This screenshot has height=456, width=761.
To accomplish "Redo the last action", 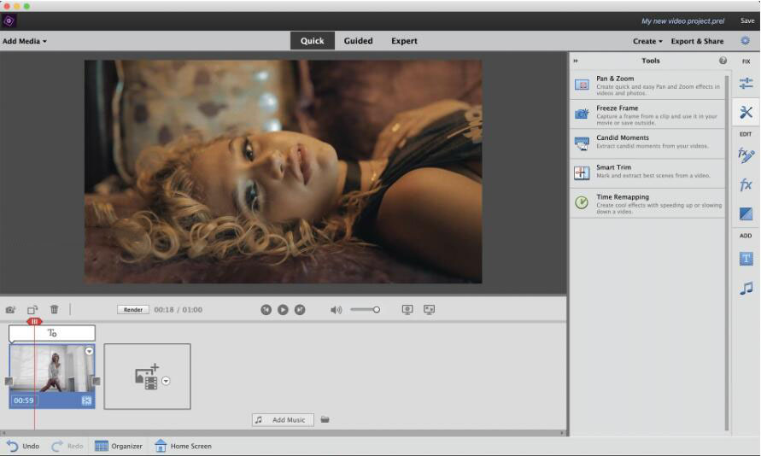I will (67, 446).
